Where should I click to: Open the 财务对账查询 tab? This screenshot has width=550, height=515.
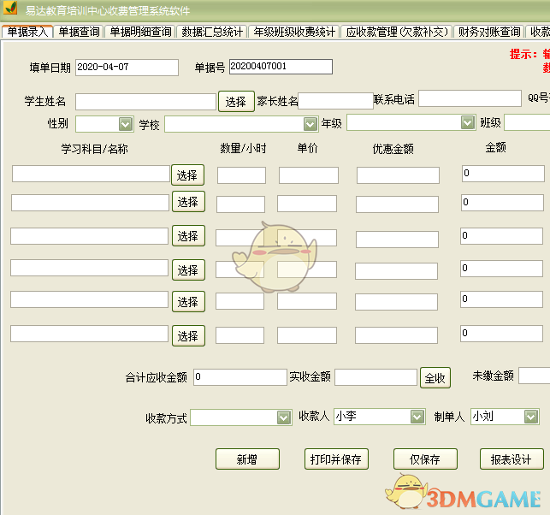(x=489, y=32)
